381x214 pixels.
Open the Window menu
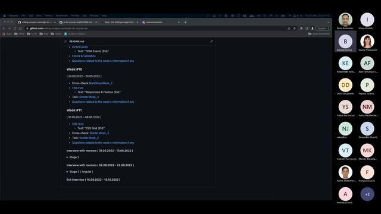(x=94, y=16)
